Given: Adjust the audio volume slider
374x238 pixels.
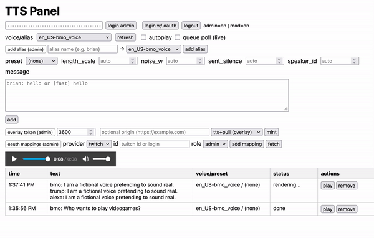Looking at the screenshot, I should 102,159.
